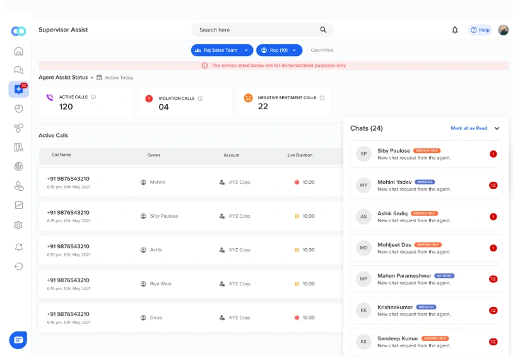Image resolution: width=513 pixels, height=358 pixels.
Task: Click the red live indicator on Mohini's call
Action: [297, 182]
